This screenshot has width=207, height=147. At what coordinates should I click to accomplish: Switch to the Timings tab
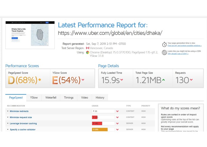coord(69,98)
